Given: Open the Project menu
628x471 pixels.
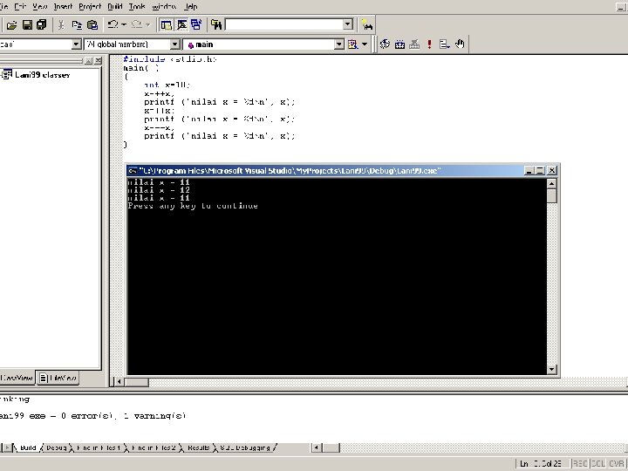Looking at the screenshot, I should coord(90,6).
